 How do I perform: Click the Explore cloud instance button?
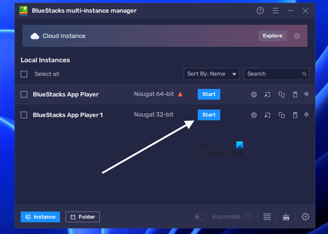coord(272,36)
